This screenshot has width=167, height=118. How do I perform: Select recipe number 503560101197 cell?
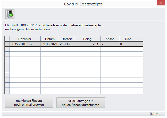tap(25, 44)
